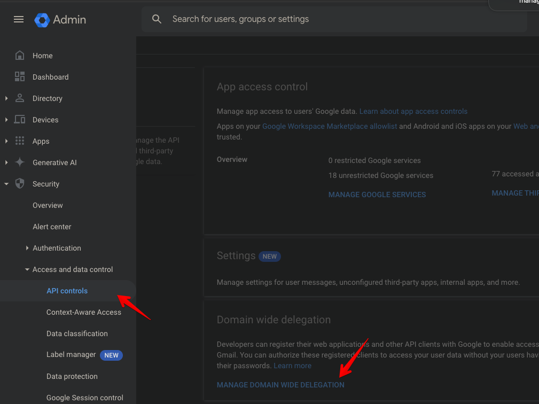Click the Apps dots grid icon
This screenshot has width=539, height=404.
click(20, 141)
